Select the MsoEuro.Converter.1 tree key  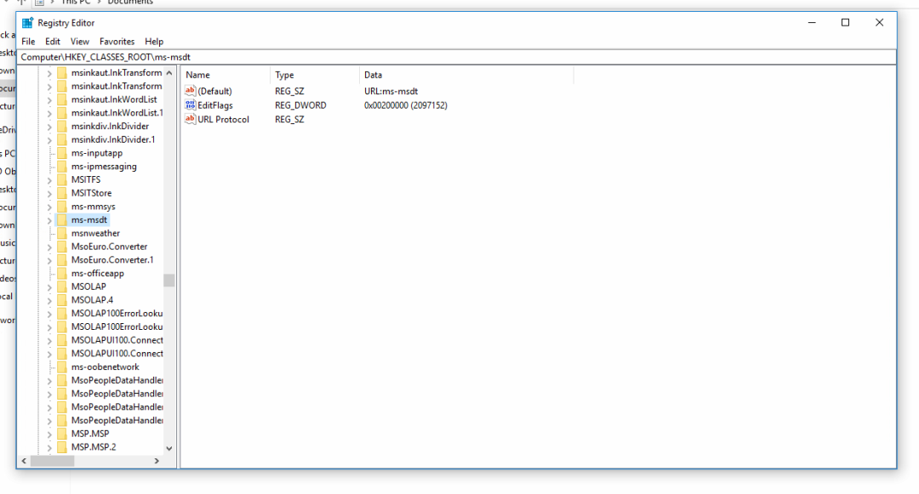tap(112, 260)
